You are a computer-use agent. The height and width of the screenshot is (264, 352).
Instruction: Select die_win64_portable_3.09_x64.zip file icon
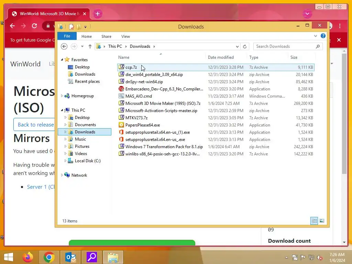click(121, 74)
